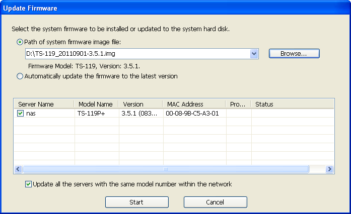Sort by MAC Address column header
Screen dimensions: 351x214
click(x=194, y=104)
